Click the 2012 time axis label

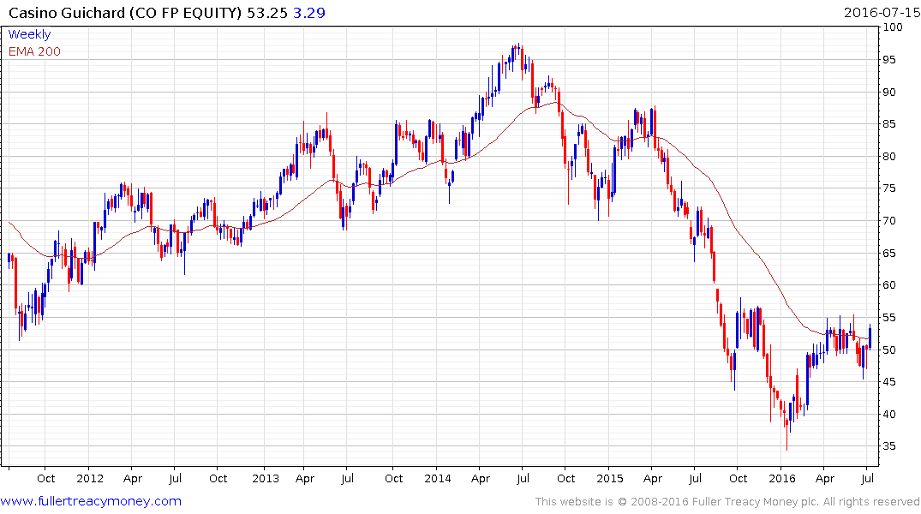pos(90,478)
